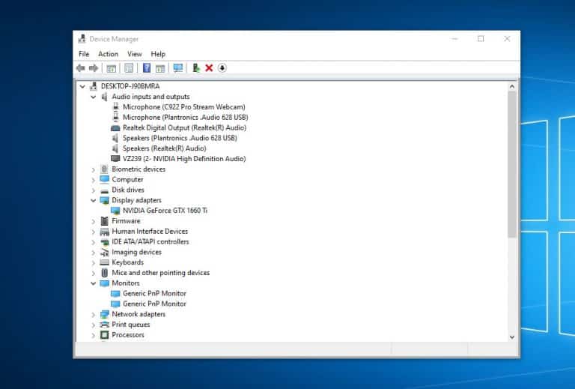Image resolution: width=575 pixels, height=389 pixels.
Task: Click Scan for hardware changes monitor icon
Action: pyautogui.click(x=178, y=68)
